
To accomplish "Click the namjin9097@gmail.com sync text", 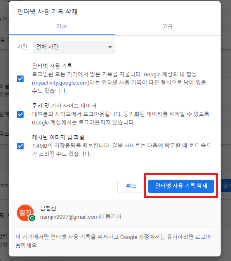I will pos(81,217).
